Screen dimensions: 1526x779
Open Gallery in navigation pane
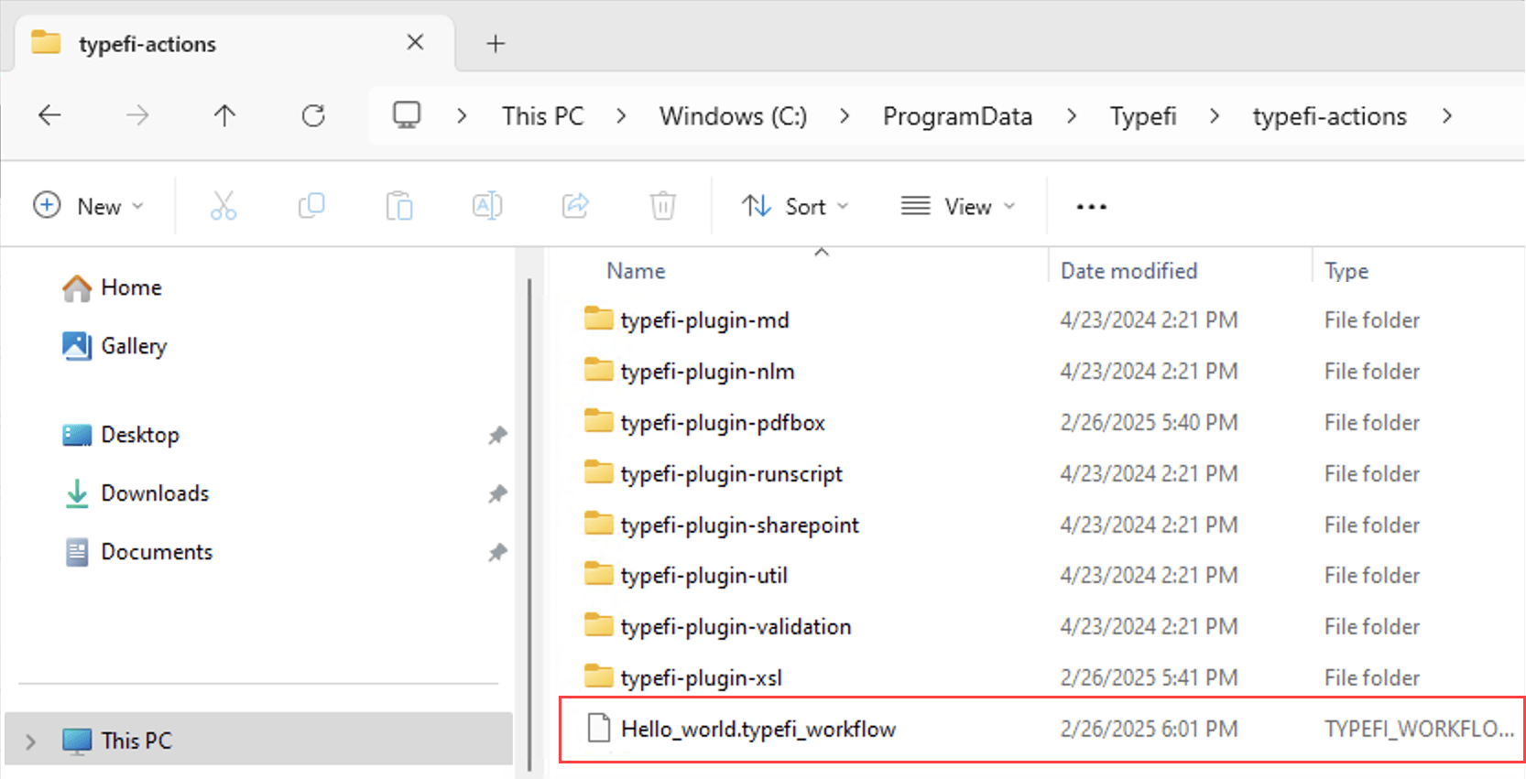[114, 346]
